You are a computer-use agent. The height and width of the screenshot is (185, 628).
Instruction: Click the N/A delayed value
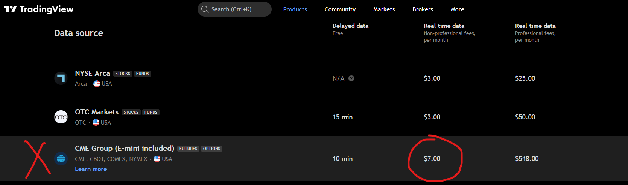click(x=338, y=78)
